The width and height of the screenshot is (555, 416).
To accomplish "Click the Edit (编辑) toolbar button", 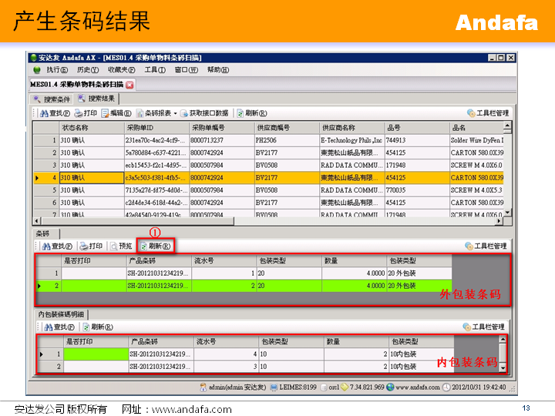I will [116, 112].
